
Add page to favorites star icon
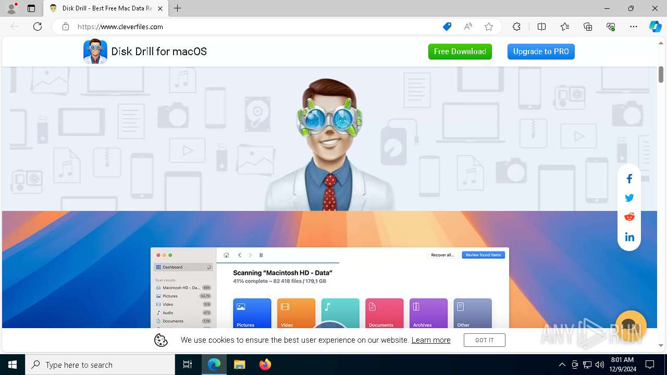[489, 27]
